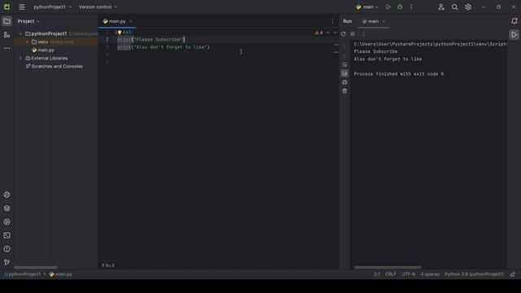This screenshot has height=293, width=521.
Task: Open the pythonProject1 project dropdown
Action: [x=52, y=7]
